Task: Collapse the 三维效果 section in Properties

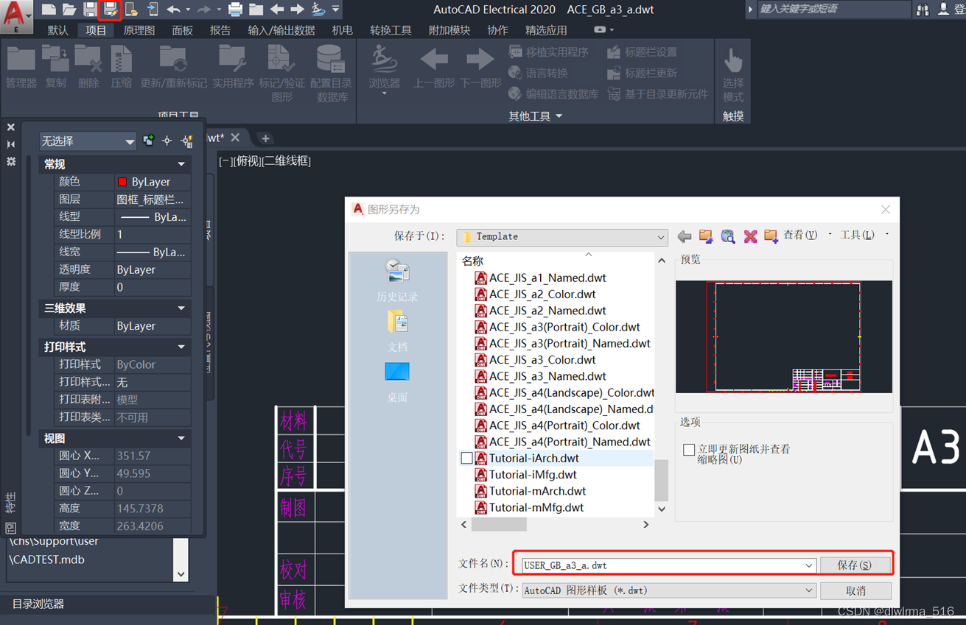Action: pos(181,308)
